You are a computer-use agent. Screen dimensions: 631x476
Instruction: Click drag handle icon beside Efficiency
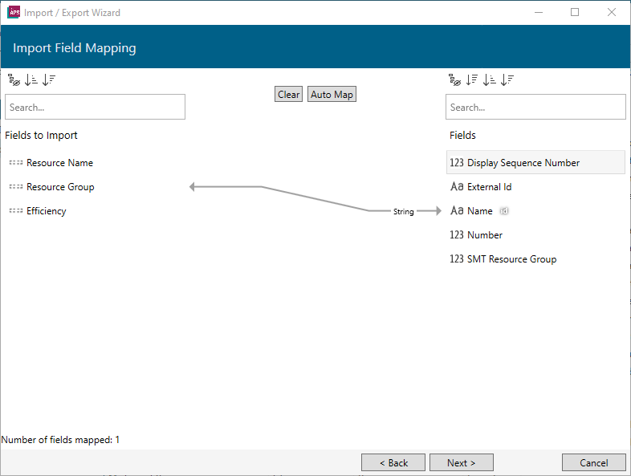point(16,211)
